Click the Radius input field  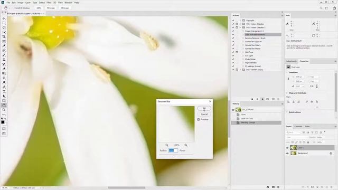(173, 150)
